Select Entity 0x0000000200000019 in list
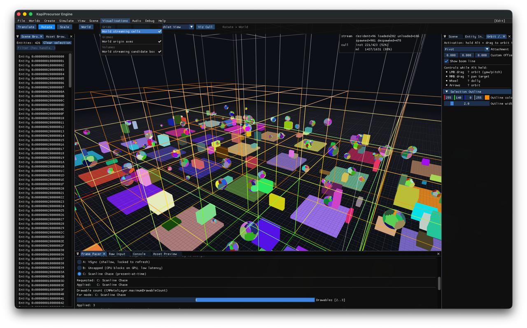 [x=42, y=158]
